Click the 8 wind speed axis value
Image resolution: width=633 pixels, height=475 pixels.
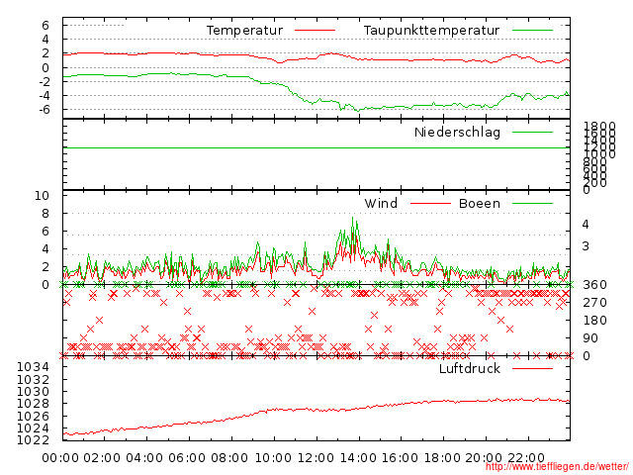pyautogui.click(x=45, y=214)
